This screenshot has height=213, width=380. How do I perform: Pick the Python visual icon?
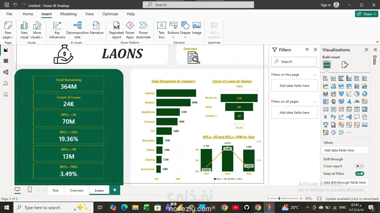click(334, 117)
